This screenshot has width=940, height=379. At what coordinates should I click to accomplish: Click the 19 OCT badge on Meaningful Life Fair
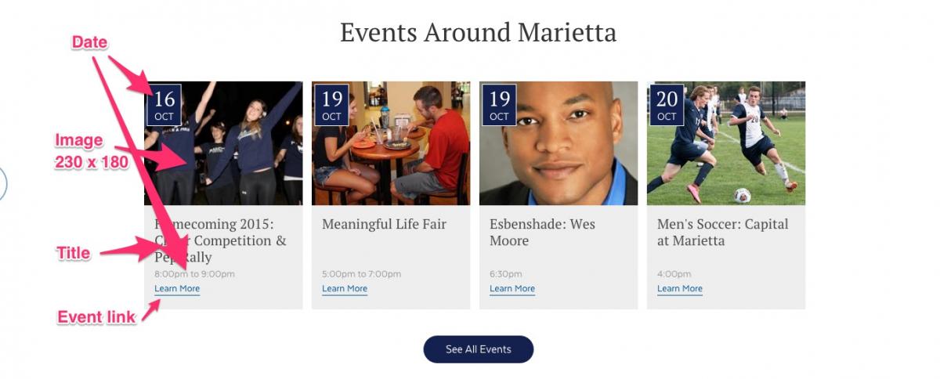click(x=331, y=105)
